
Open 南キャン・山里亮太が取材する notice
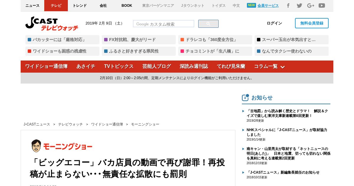pyautogui.click(x=289, y=154)
